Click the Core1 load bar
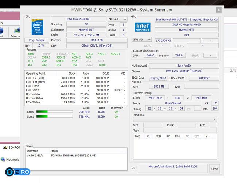The height and width of the screenshot is (183, 237). pyautogui.click(x=54, y=116)
